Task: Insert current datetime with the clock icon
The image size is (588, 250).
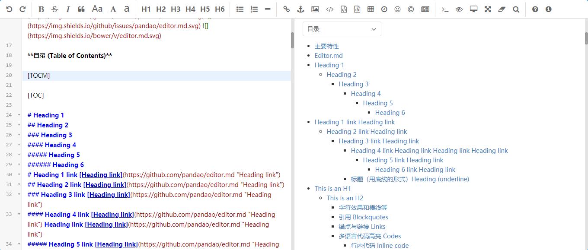Action: [384, 9]
